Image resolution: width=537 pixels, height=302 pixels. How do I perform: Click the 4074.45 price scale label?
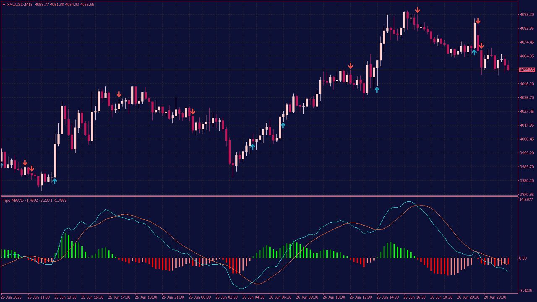coord(527,42)
